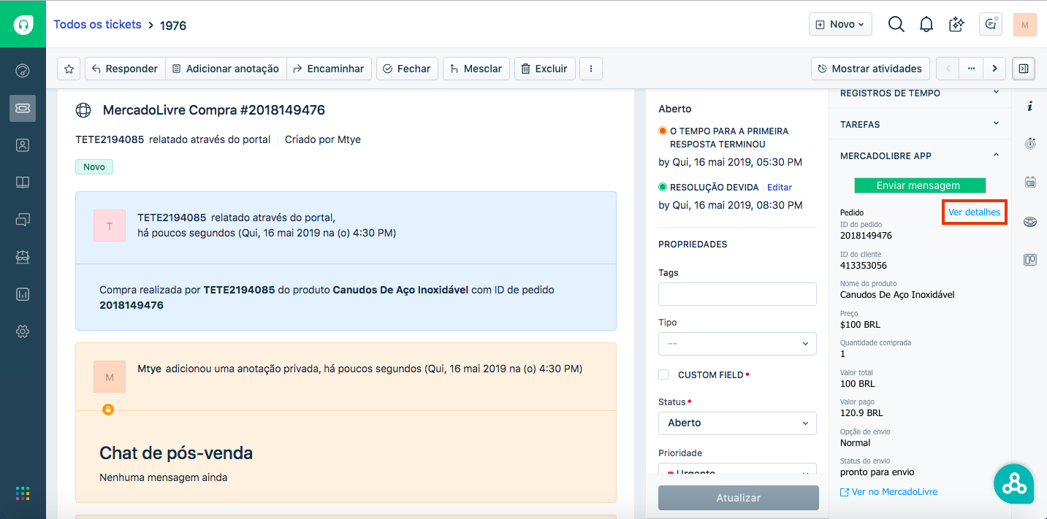Open the Reports chart icon in sidebar
The height and width of the screenshot is (519, 1047).
click(x=23, y=294)
